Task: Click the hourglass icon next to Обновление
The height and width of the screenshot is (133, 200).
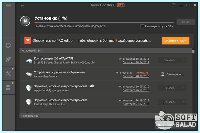Action: click(x=163, y=74)
